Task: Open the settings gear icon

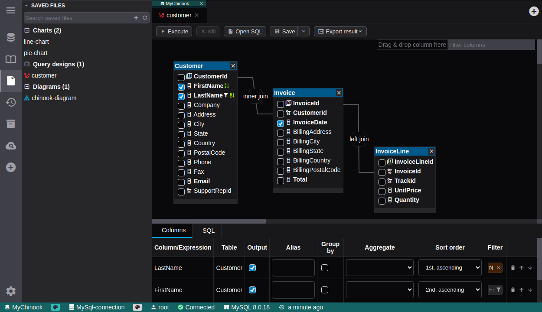Action: tap(11, 291)
